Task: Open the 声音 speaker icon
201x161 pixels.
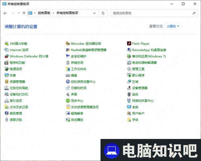Action: [68, 94]
